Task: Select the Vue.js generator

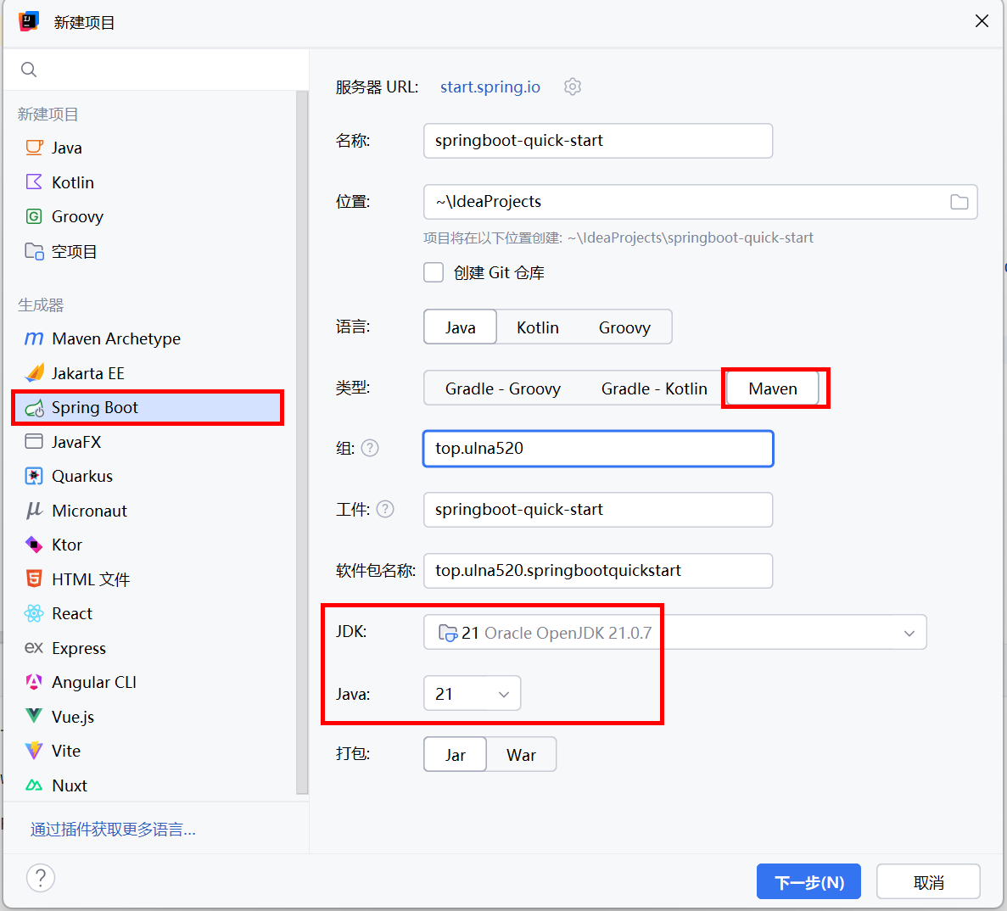Action: (x=72, y=717)
